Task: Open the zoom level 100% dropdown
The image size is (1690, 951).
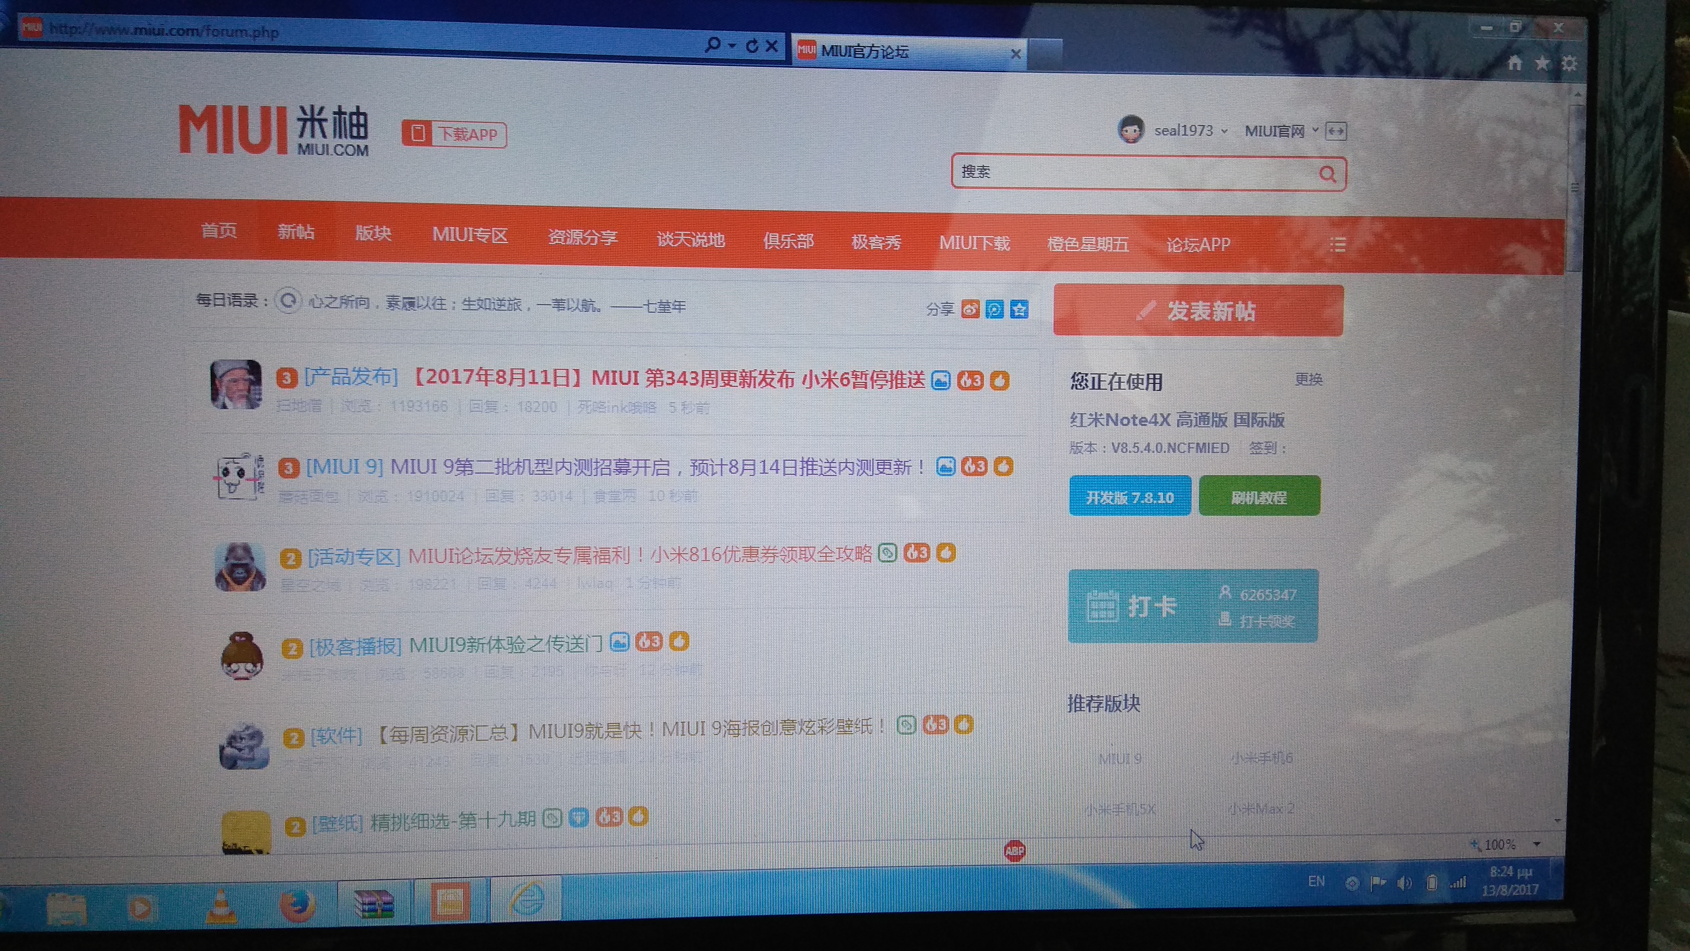Action: [1536, 844]
